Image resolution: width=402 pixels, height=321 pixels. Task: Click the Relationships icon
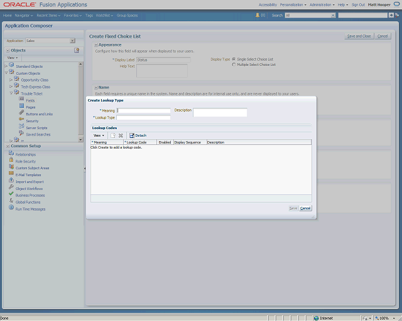(11, 153)
